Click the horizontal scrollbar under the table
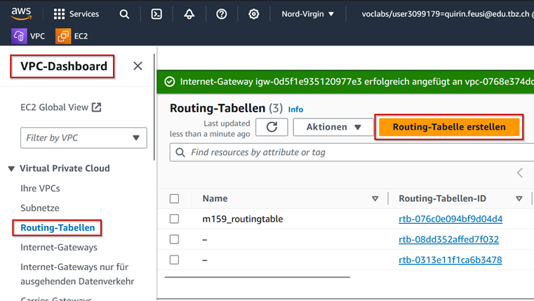The width and height of the screenshot is (534, 301). [257, 277]
